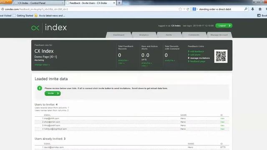The image size is (267, 150).
Task: Go to the browser home page icon
Action: [260, 9]
